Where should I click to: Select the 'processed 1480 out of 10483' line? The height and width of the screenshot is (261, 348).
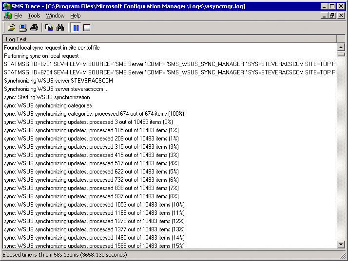click(170, 238)
